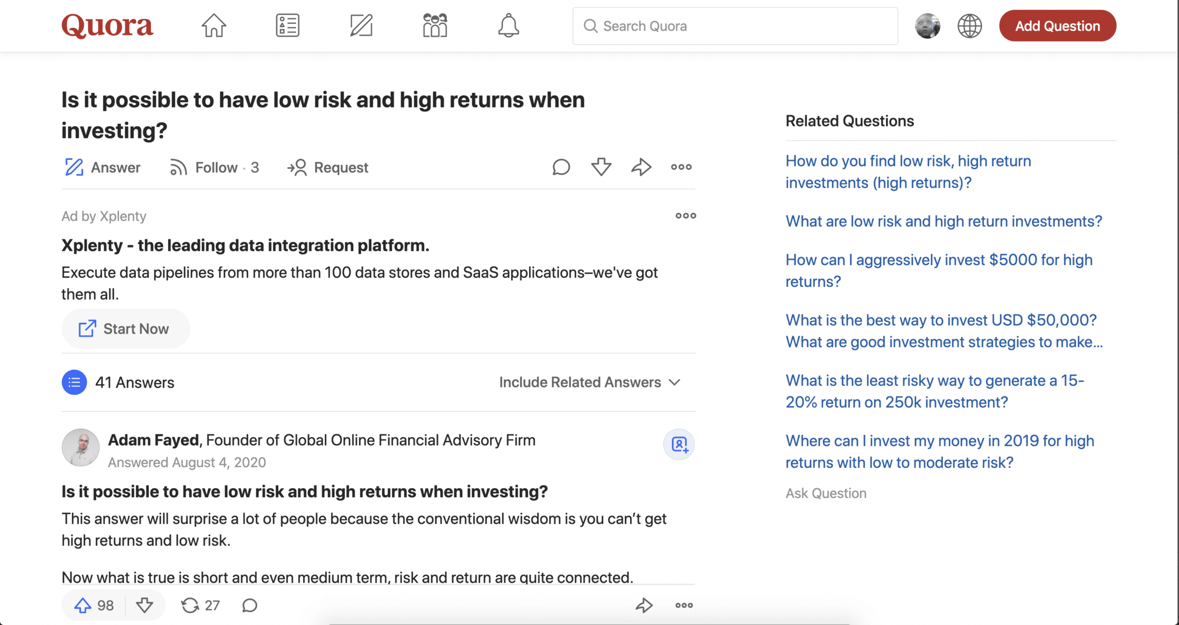Open the Answer pencil icon in navbar
The height and width of the screenshot is (625, 1179).
tap(361, 25)
